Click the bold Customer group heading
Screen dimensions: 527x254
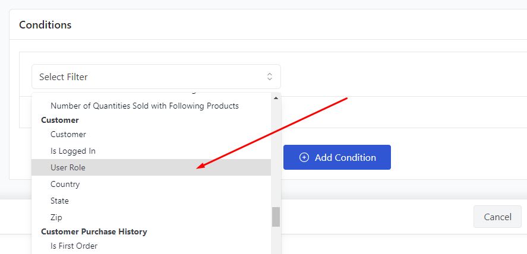pos(60,120)
